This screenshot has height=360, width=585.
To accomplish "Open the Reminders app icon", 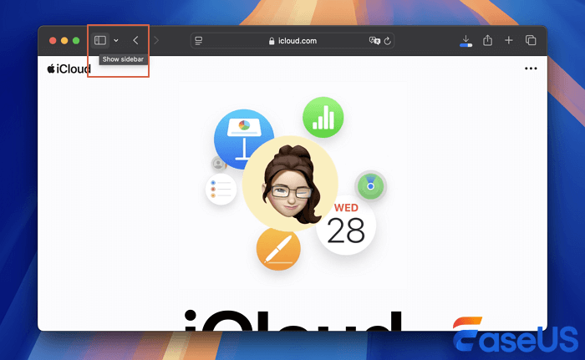I will 221,189.
